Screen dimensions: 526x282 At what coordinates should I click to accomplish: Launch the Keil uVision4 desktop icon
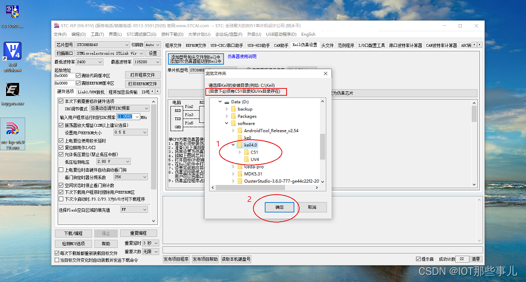click(13, 51)
